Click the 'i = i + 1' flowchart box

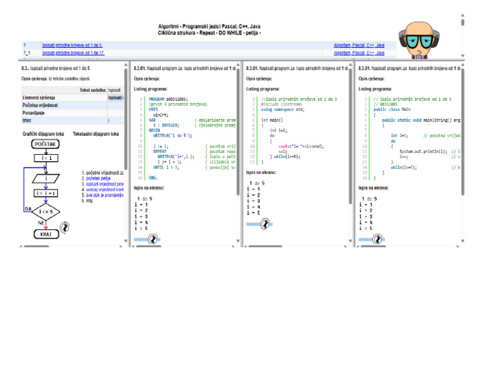[45, 193]
